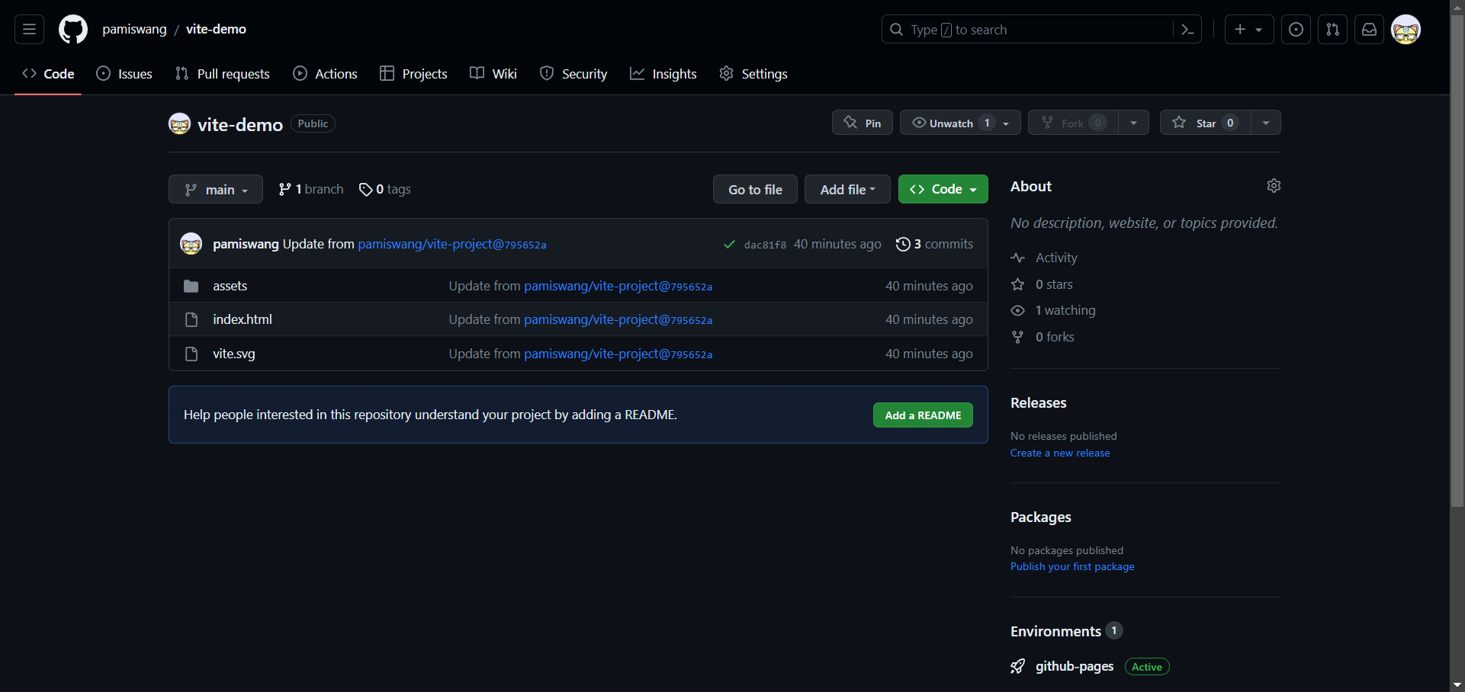Expand the Add file dropdown
Image resolution: width=1465 pixels, height=692 pixels.
point(847,189)
